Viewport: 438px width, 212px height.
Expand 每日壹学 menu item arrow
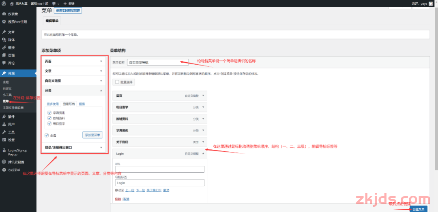pos(203,107)
